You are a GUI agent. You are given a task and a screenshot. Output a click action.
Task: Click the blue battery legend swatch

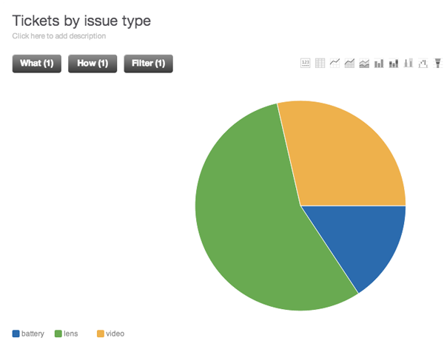click(x=16, y=334)
